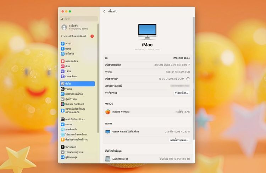Click the About pane vertical scrollbar
This screenshot has width=266, height=173.
click(194, 78)
